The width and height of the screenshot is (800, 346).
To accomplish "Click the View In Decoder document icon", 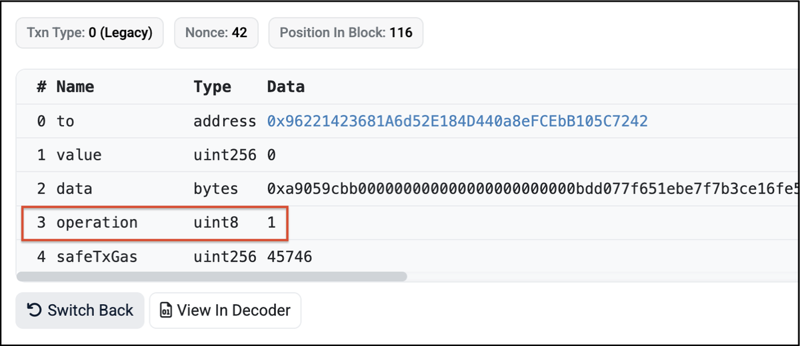I will (166, 311).
